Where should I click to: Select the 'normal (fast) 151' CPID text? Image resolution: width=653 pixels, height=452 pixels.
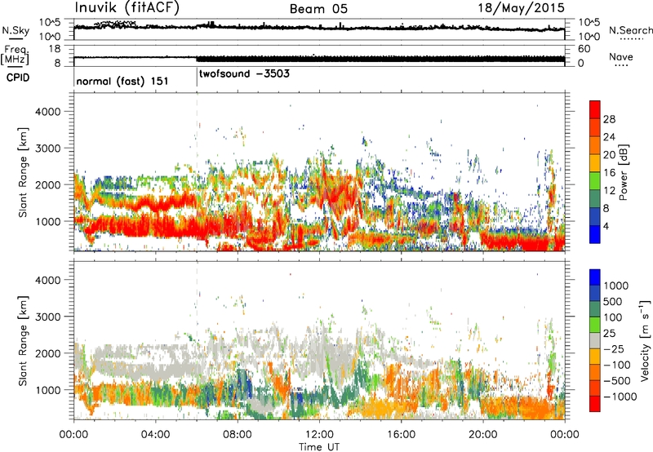[x=122, y=81]
